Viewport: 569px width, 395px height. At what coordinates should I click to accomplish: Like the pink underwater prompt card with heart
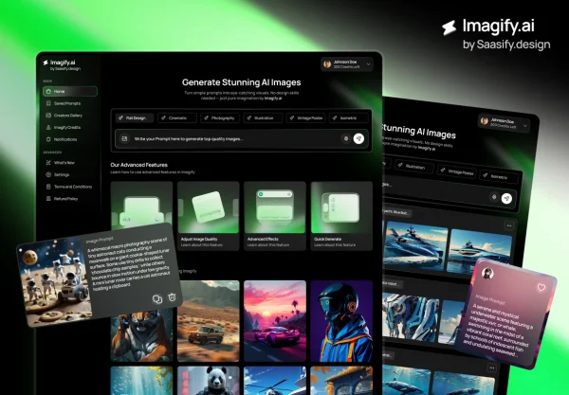point(541,287)
